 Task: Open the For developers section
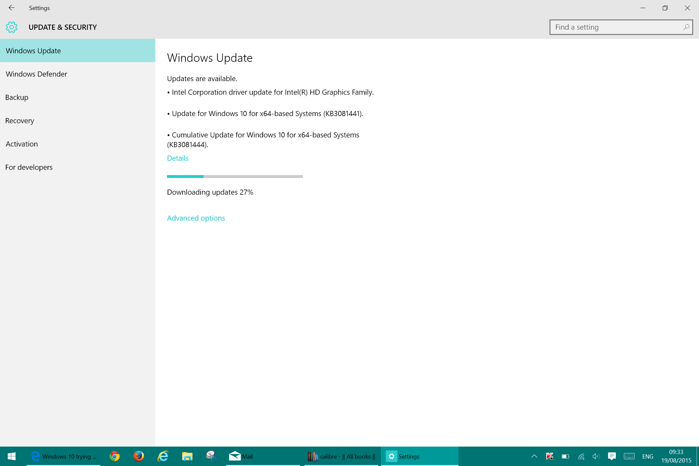[x=29, y=167]
